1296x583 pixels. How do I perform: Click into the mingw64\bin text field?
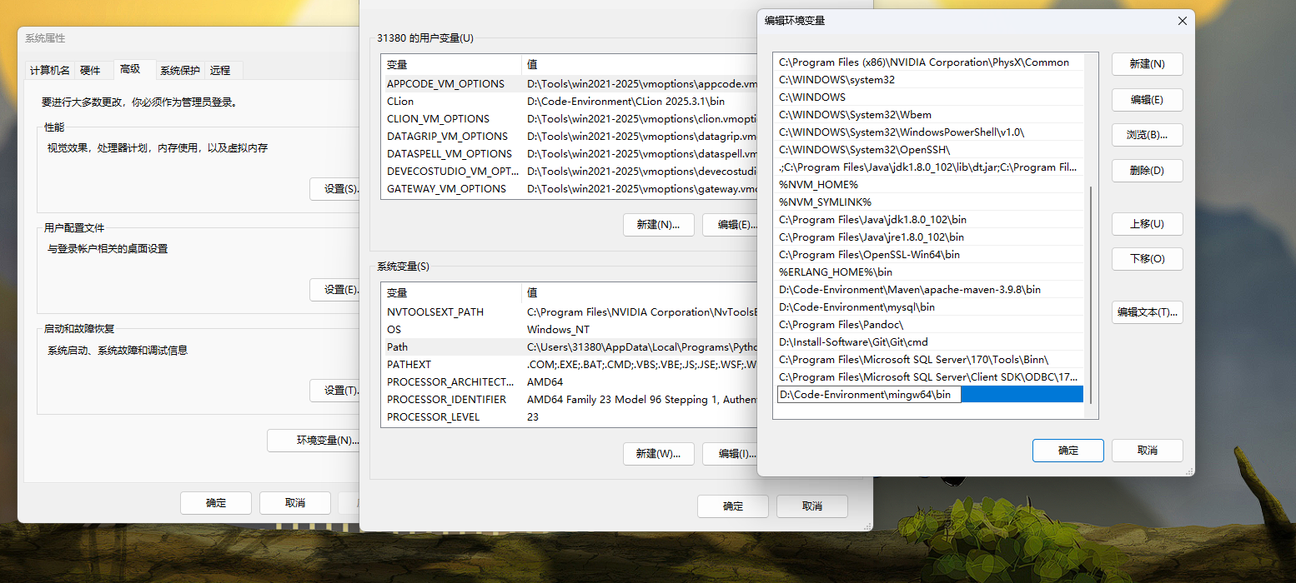pyautogui.click(x=868, y=395)
